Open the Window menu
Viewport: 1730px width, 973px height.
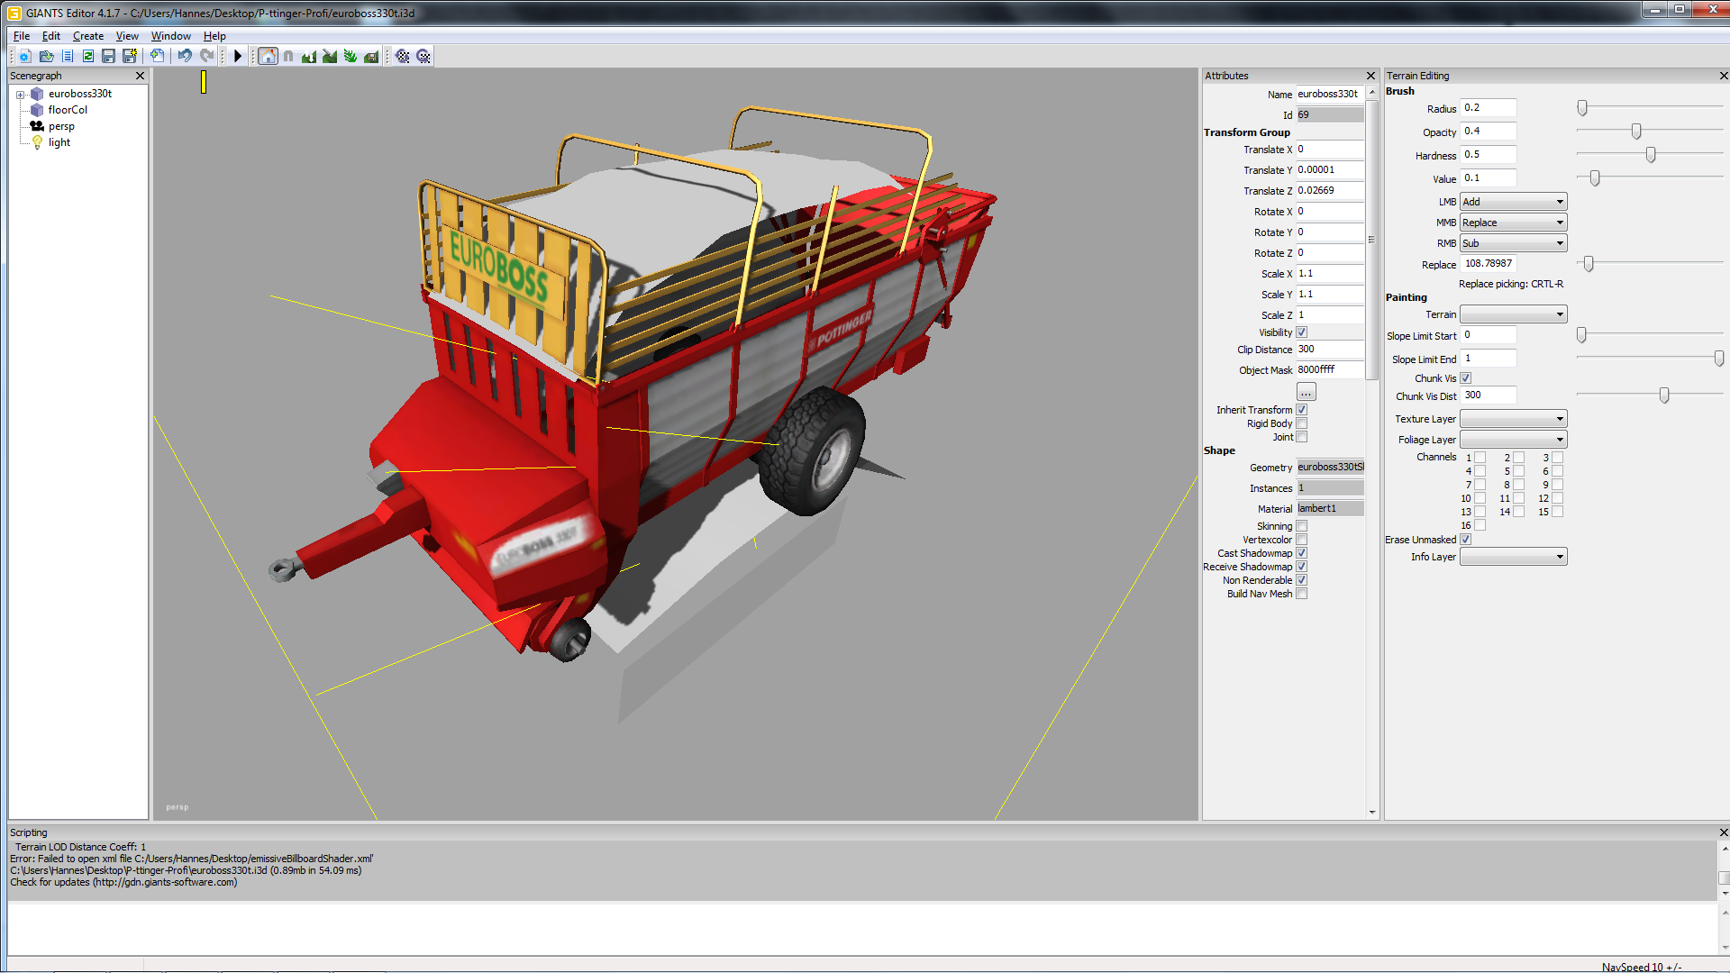pos(171,36)
